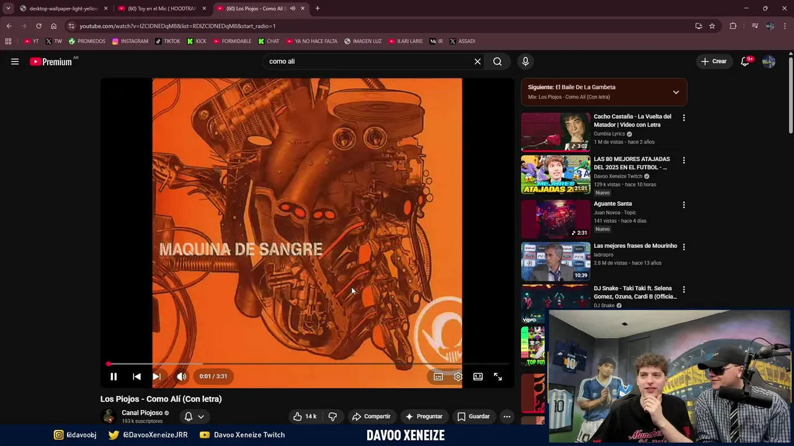Open options for Cacho Castaña video
Viewport: 794px width, 446px height.
[684, 118]
